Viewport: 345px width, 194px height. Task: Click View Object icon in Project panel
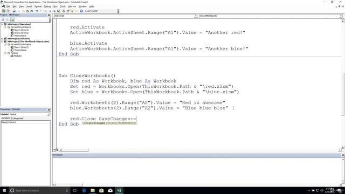[7, 20]
